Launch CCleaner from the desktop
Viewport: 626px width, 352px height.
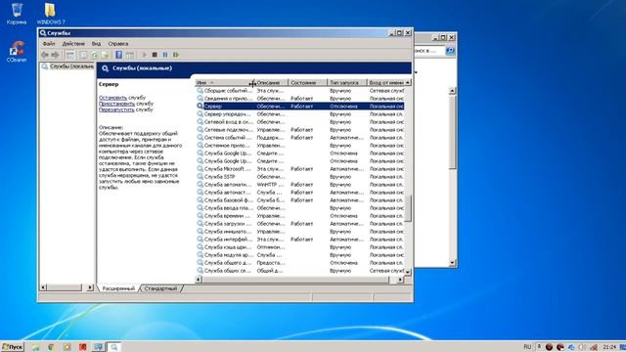click(17, 51)
